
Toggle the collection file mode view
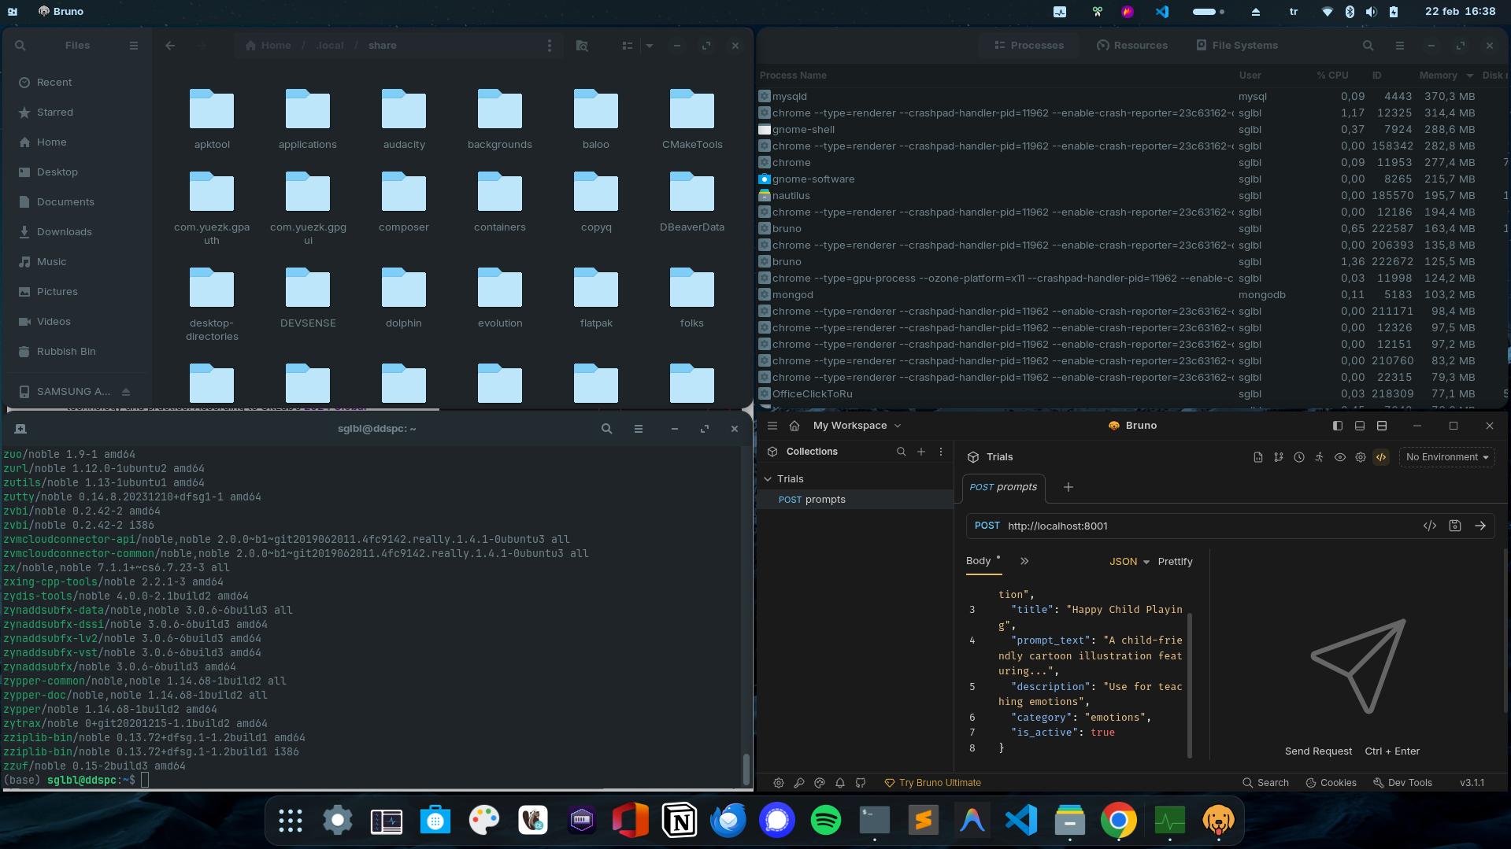[x=1381, y=457]
